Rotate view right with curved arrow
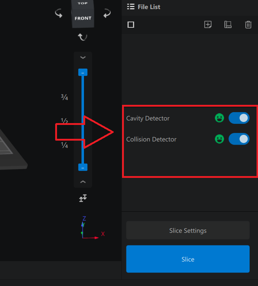The height and width of the screenshot is (286, 258). point(107,14)
